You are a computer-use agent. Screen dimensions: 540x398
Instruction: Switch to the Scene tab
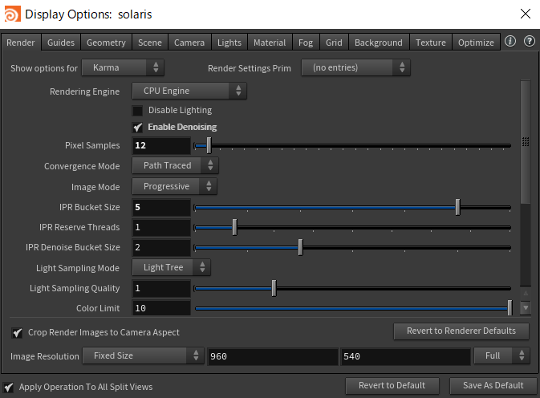pos(150,43)
